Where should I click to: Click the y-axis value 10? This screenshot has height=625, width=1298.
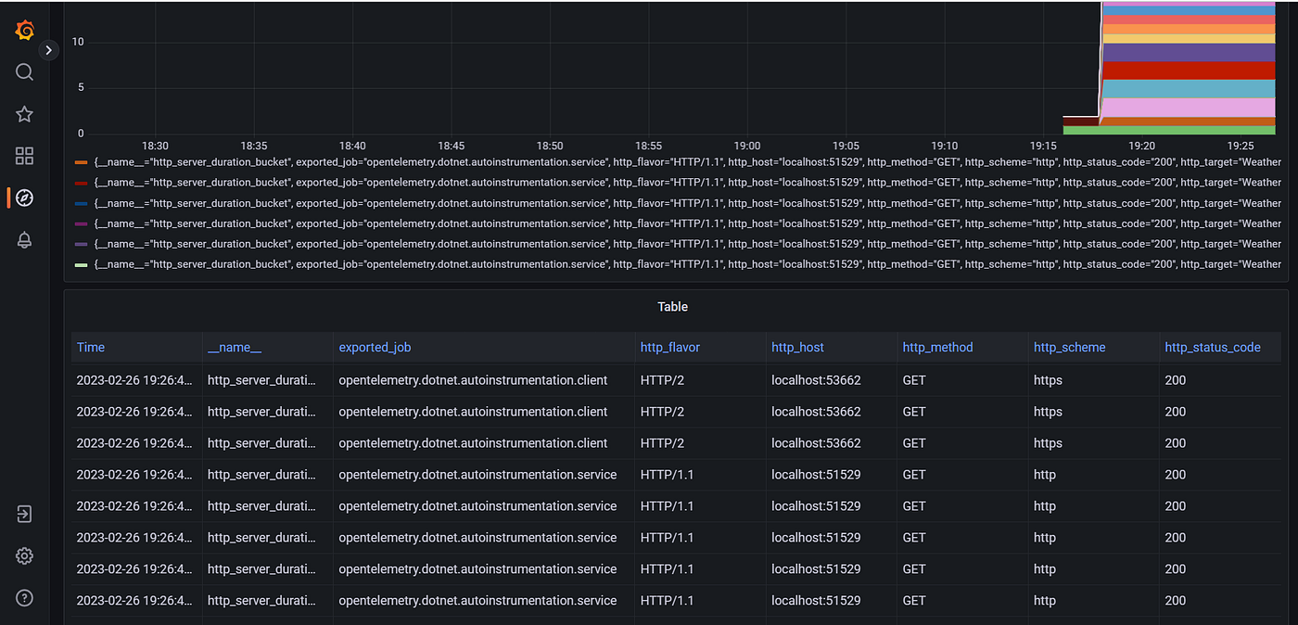pos(78,42)
